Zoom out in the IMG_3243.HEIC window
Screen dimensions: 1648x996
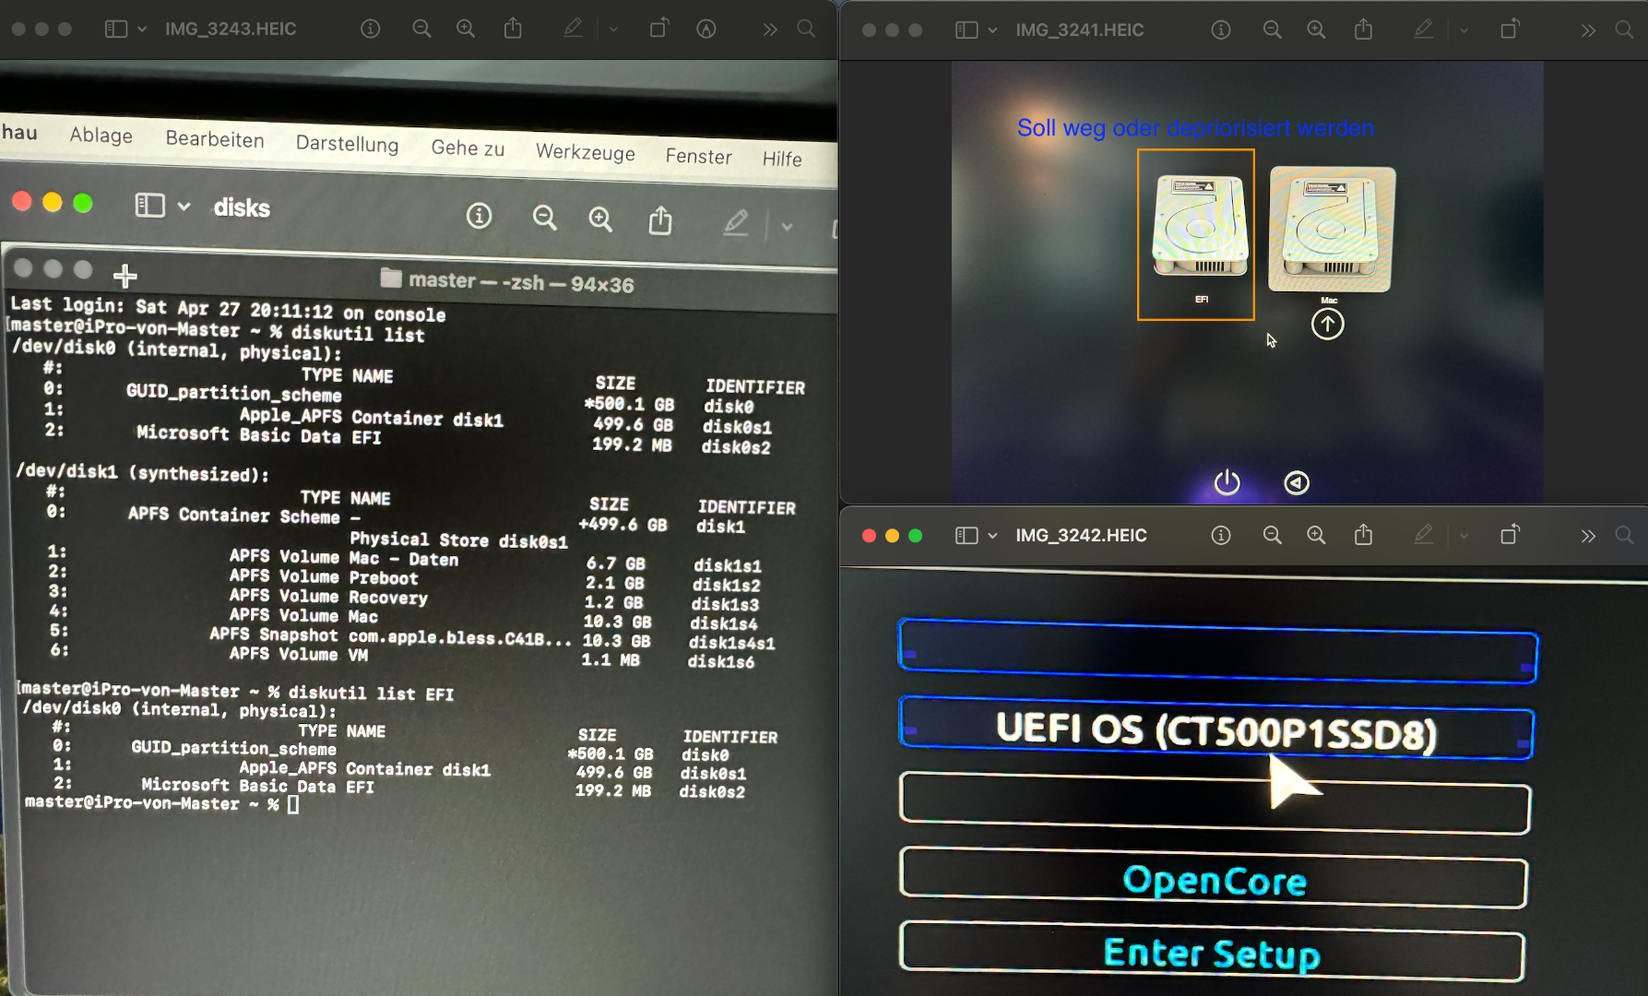[421, 29]
